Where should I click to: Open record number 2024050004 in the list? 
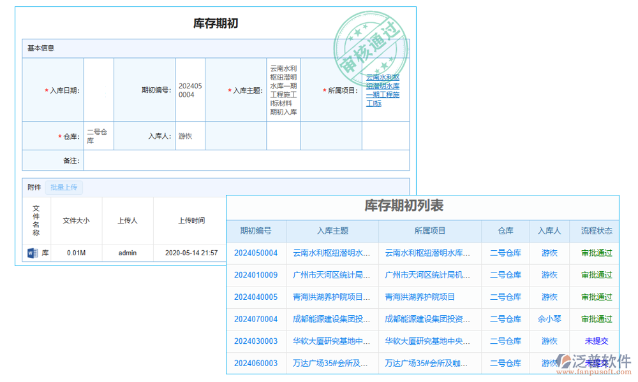click(x=256, y=253)
